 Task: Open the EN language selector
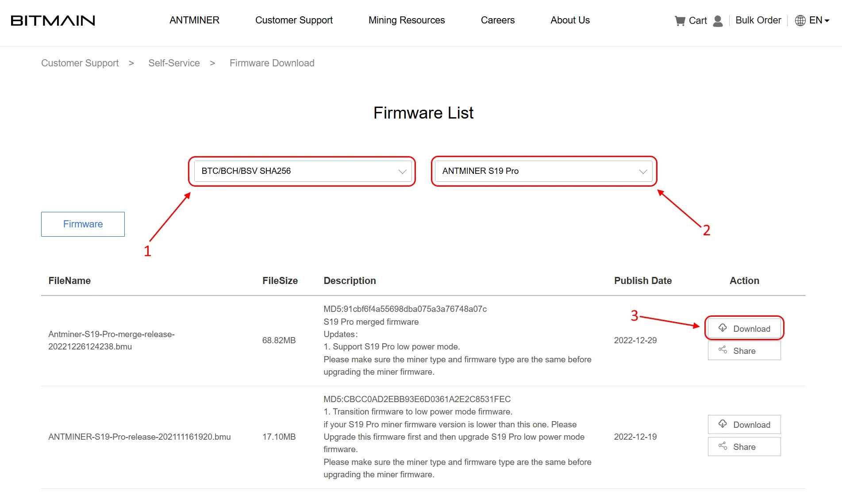[x=819, y=20]
